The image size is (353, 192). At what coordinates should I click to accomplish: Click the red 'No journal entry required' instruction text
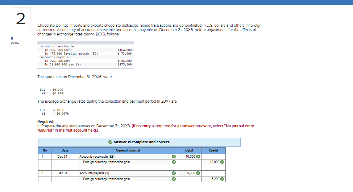[x=146, y=128]
